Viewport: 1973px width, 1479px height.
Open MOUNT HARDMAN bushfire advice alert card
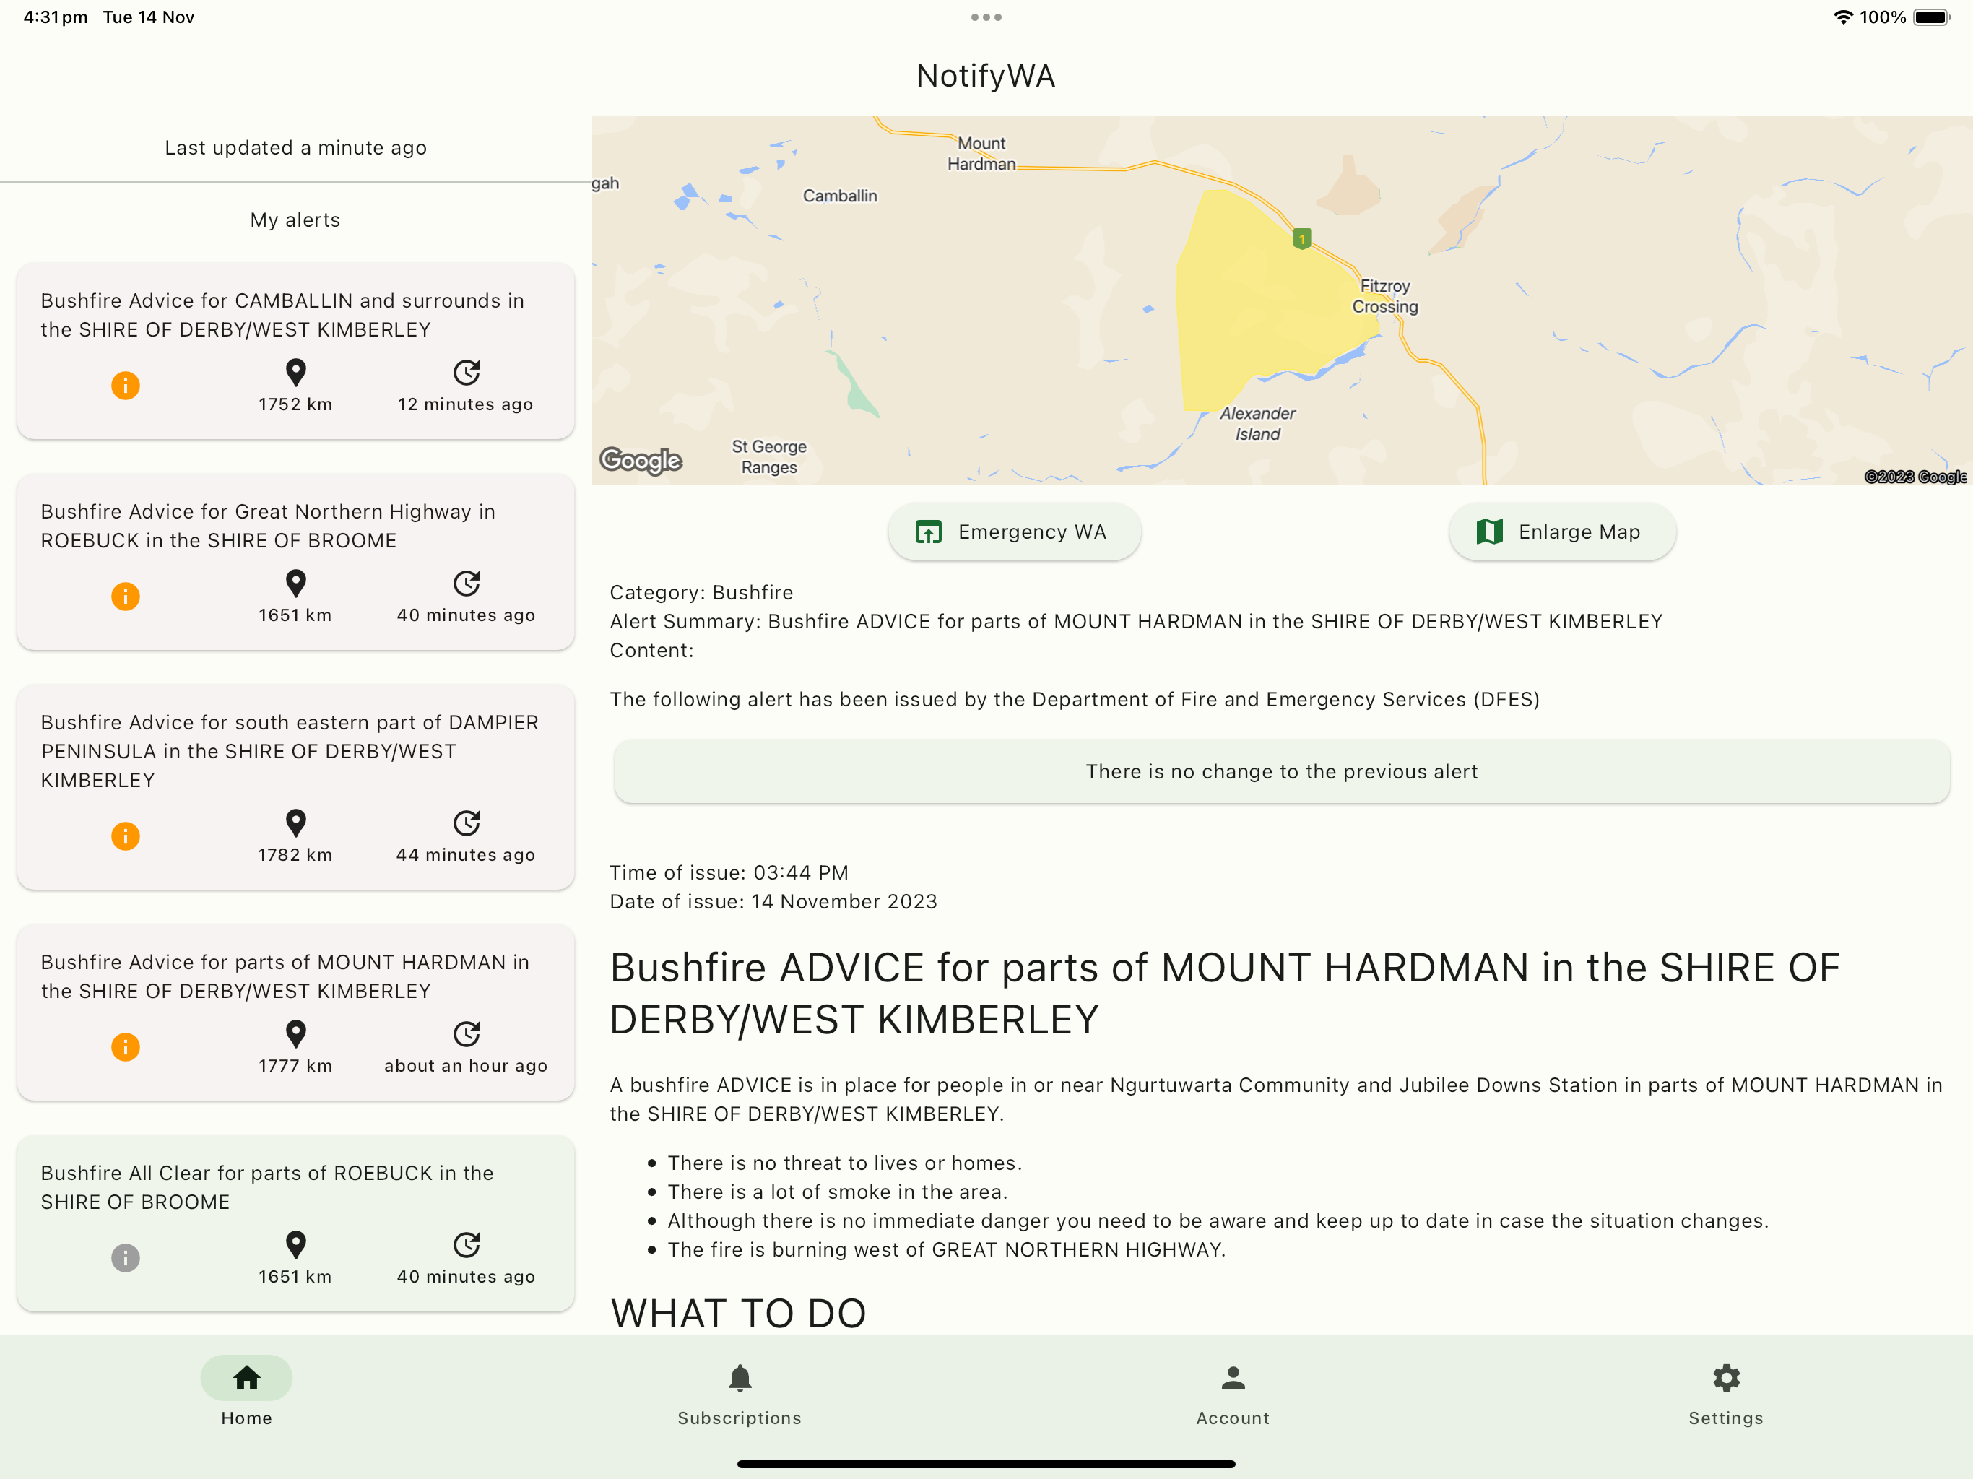[295, 1012]
